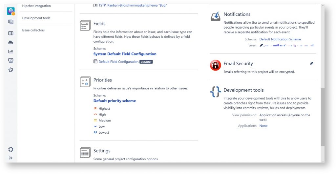Screen dimensions: 336x174
Task: Open the Default Notification Scheme link
Action: (x=280, y=39)
